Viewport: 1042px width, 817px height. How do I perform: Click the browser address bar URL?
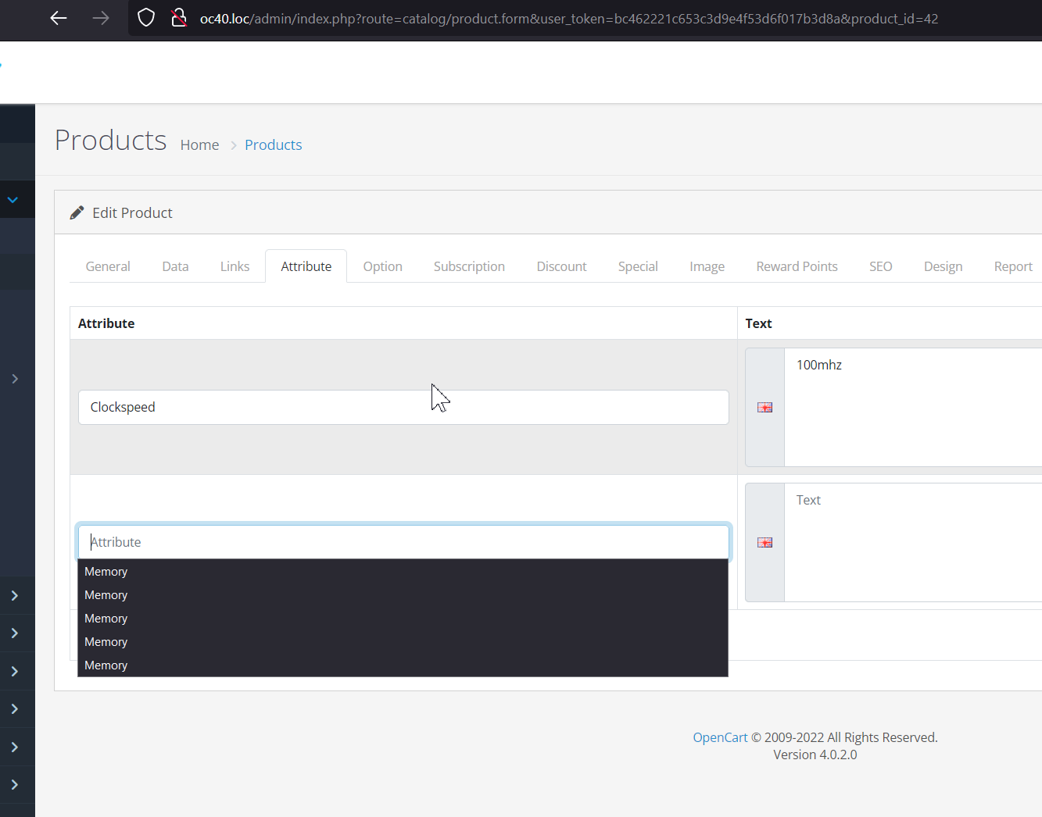469,19
